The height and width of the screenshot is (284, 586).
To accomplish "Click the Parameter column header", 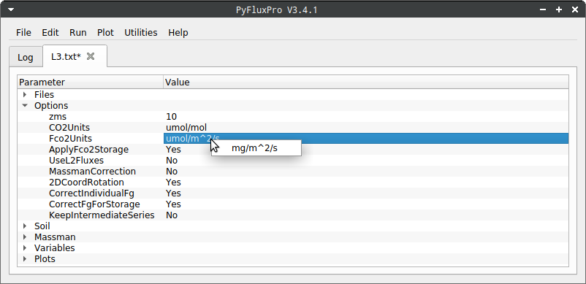I will click(x=91, y=82).
